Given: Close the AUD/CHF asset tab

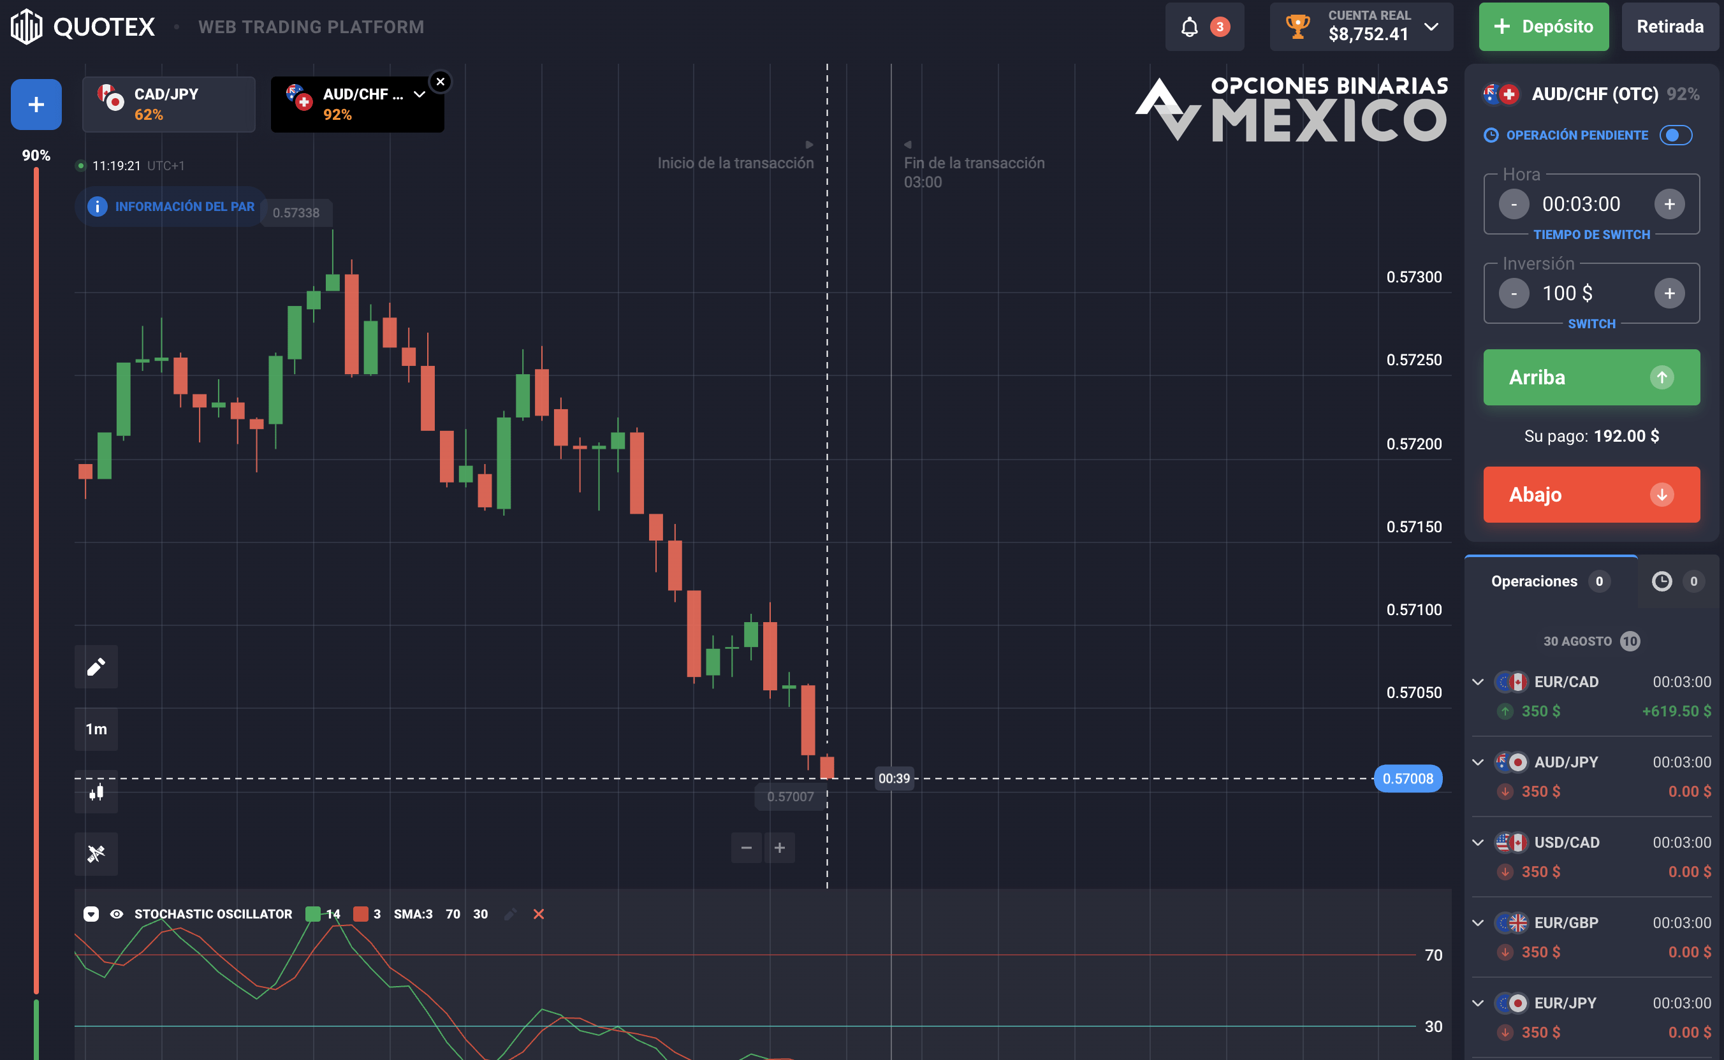Looking at the screenshot, I should pyautogui.click(x=441, y=82).
